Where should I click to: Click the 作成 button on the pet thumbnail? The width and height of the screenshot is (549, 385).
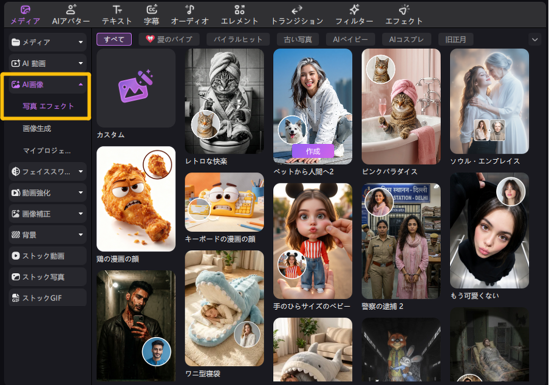pos(313,151)
